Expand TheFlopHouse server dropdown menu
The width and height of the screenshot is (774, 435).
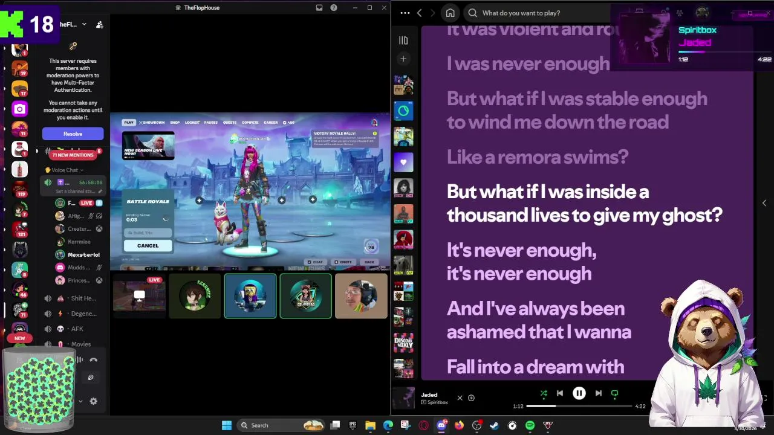(84, 24)
